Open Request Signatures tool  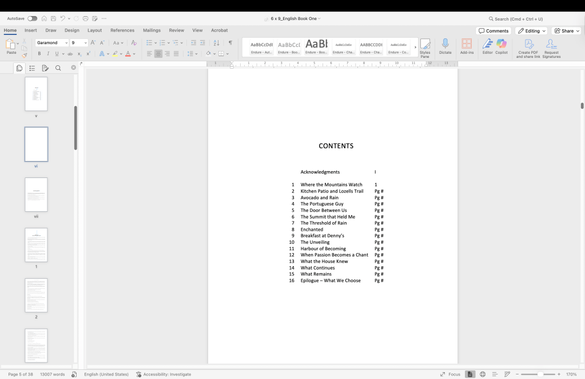551,48
